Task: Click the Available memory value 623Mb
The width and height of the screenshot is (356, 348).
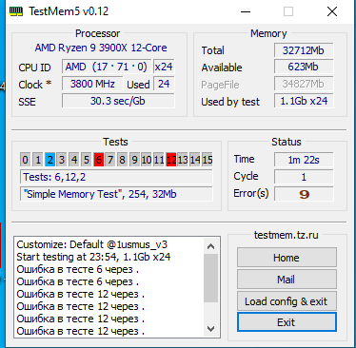Action: (304, 67)
